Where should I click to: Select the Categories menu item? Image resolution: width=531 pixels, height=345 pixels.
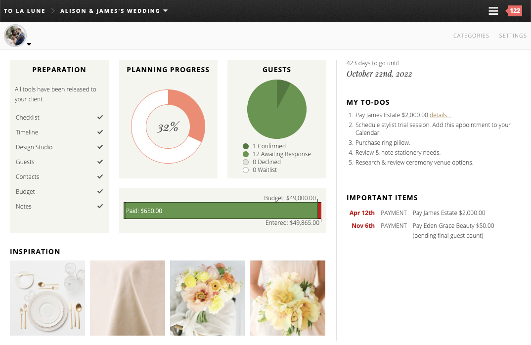(x=471, y=36)
